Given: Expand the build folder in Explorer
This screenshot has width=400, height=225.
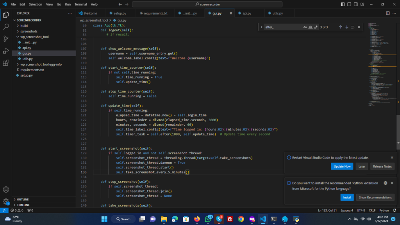Looking at the screenshot, I should point(24,26).
